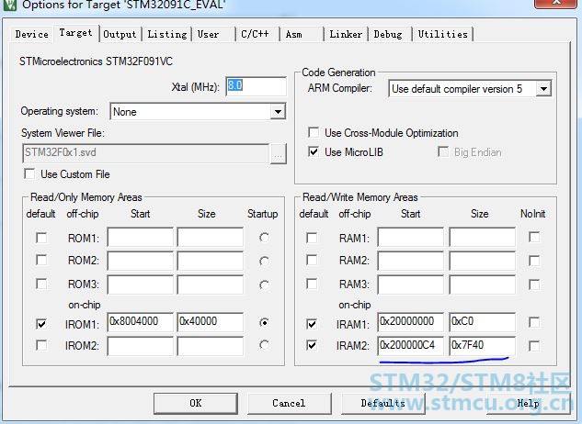Enable NoInit for RAM2

pos(534,261)
